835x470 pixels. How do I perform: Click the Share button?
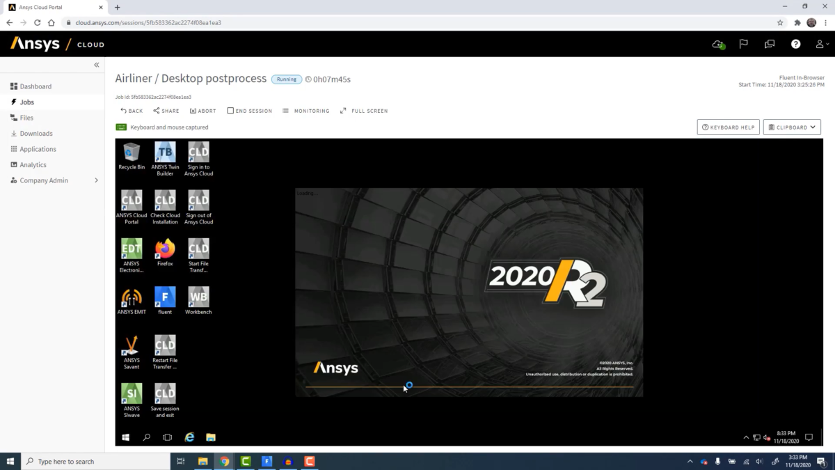(166, 111)
